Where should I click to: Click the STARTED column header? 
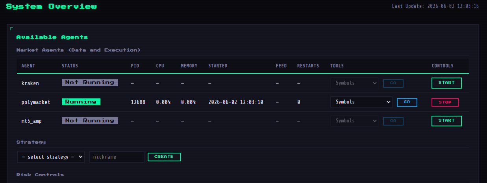[218, 66]
